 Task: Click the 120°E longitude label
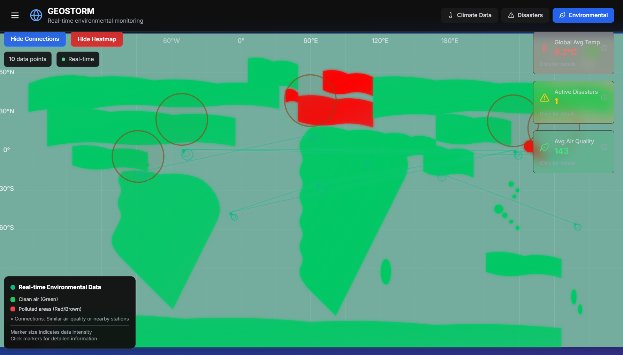coord(380,41)
